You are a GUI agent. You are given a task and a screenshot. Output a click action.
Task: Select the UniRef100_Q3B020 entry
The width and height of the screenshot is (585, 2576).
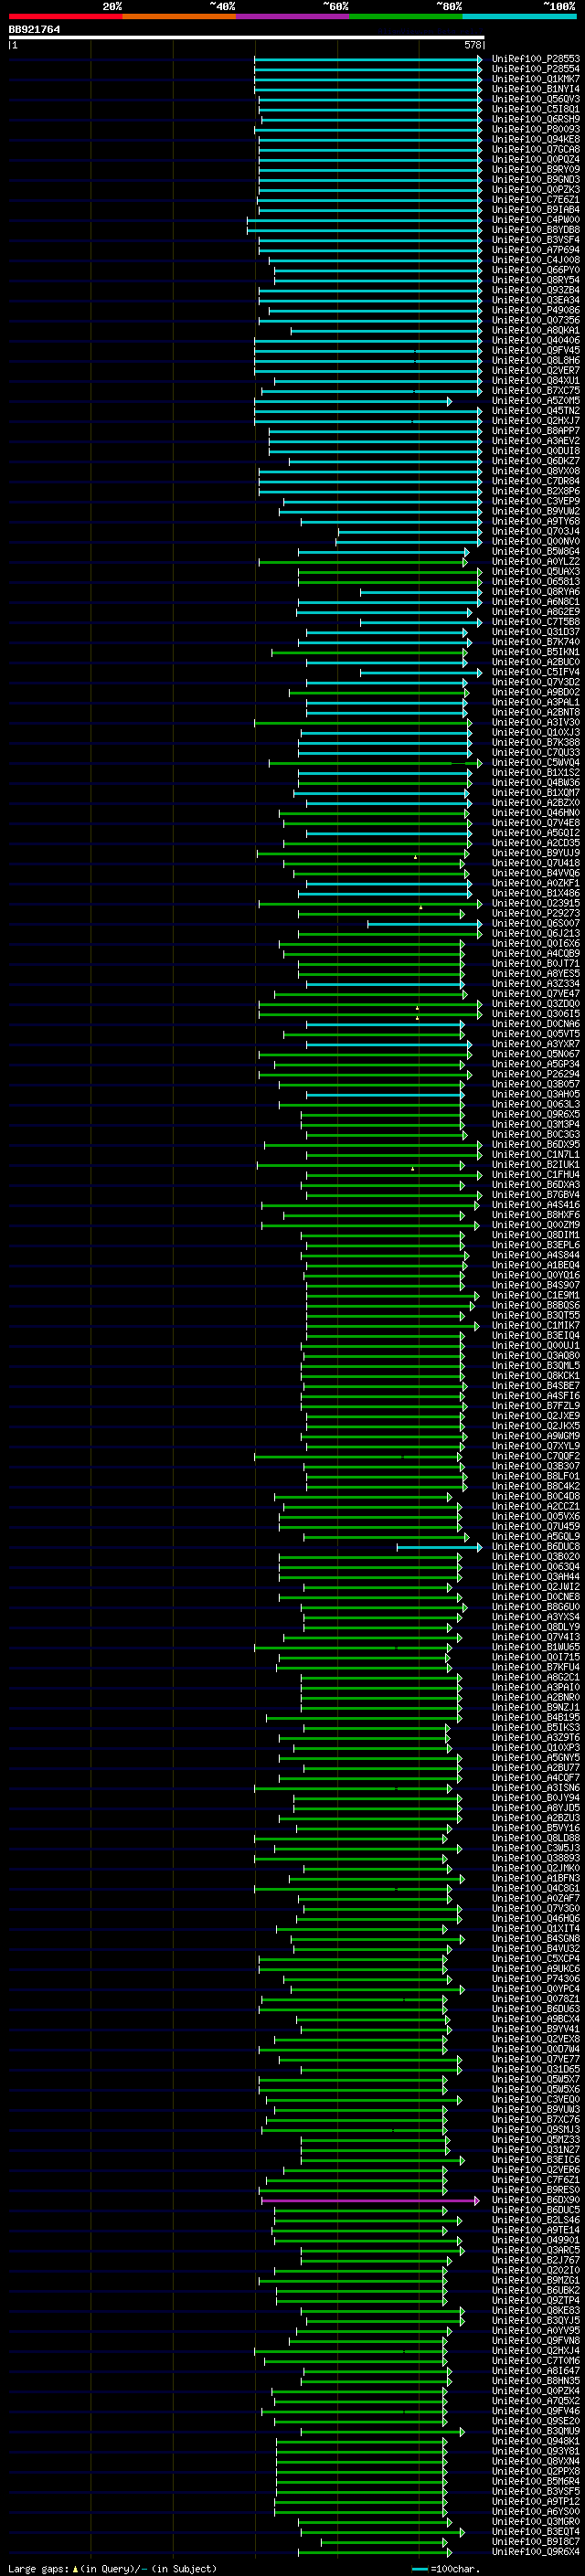[x=536, y=1557]
